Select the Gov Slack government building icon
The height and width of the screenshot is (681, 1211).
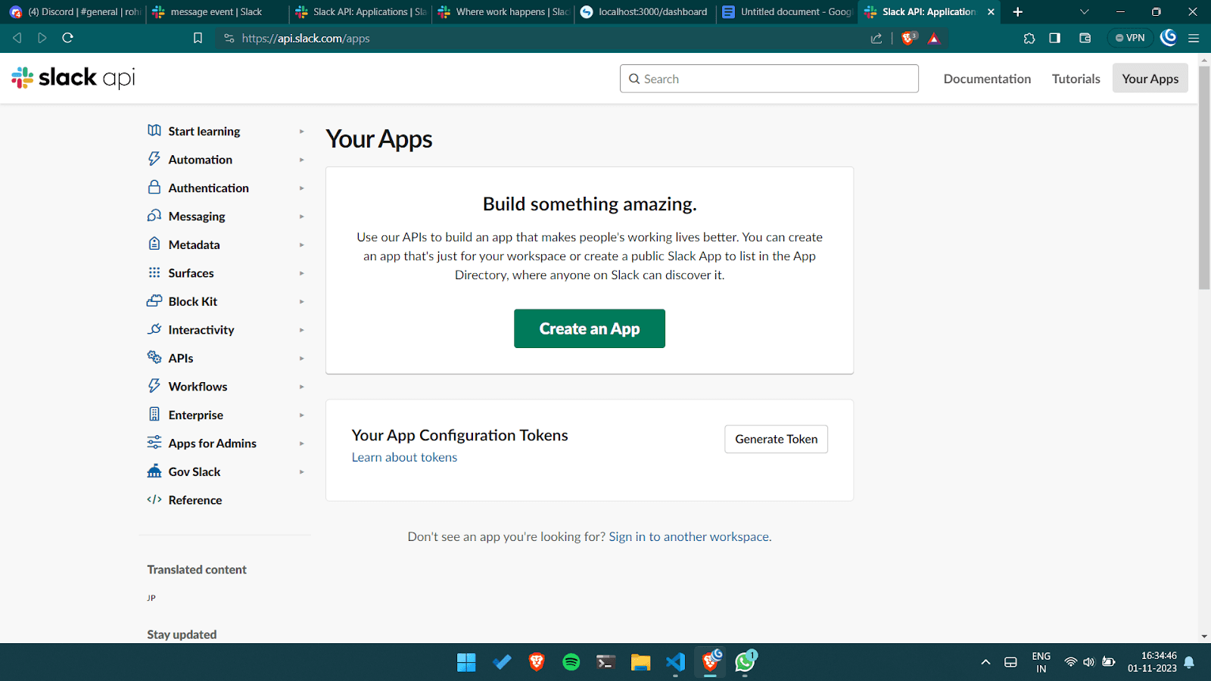coord(154,471)
